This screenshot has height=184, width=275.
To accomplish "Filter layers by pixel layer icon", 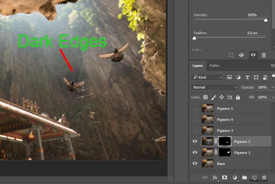I will [230, 77].
